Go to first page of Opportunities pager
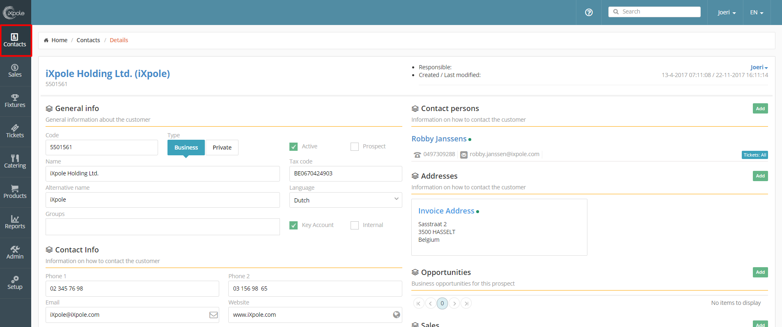Image resolution: width=782 pixels, height=327 pixels. (418, 303)
